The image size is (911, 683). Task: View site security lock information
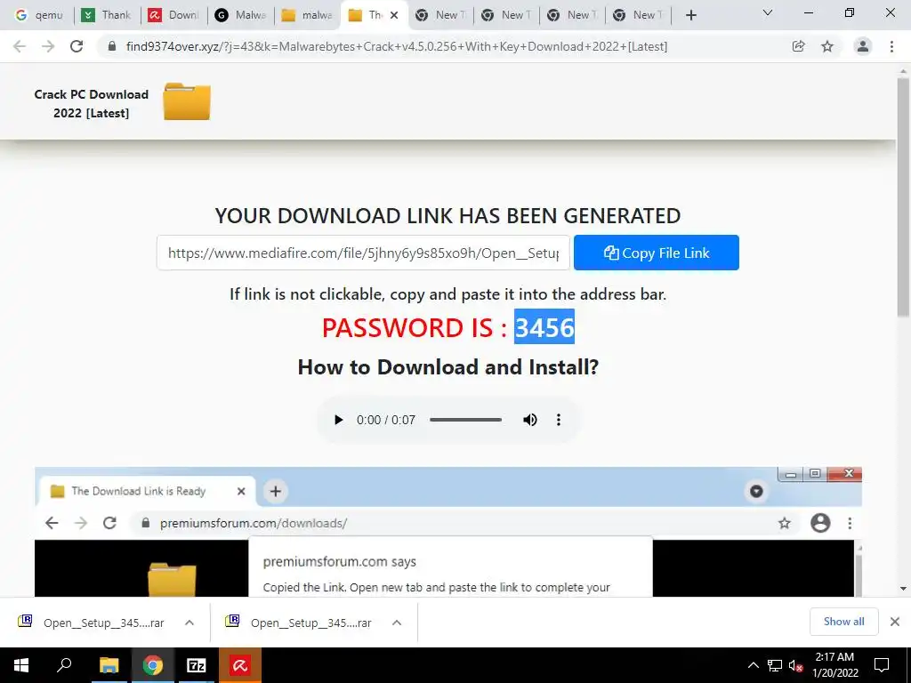tap(112, 46)
